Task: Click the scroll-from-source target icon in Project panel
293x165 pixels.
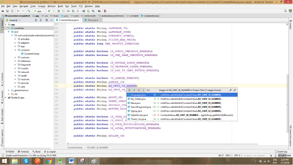Action: [x=36, y=20]
